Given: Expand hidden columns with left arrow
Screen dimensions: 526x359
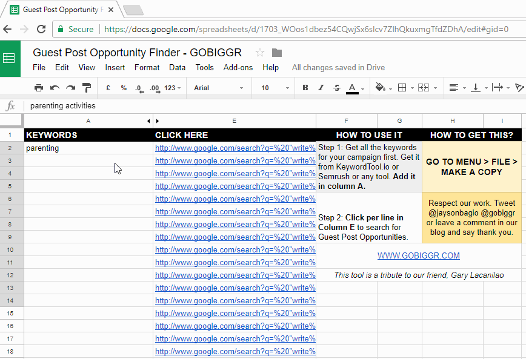Looking at the screenshot, I should (148, 121).
